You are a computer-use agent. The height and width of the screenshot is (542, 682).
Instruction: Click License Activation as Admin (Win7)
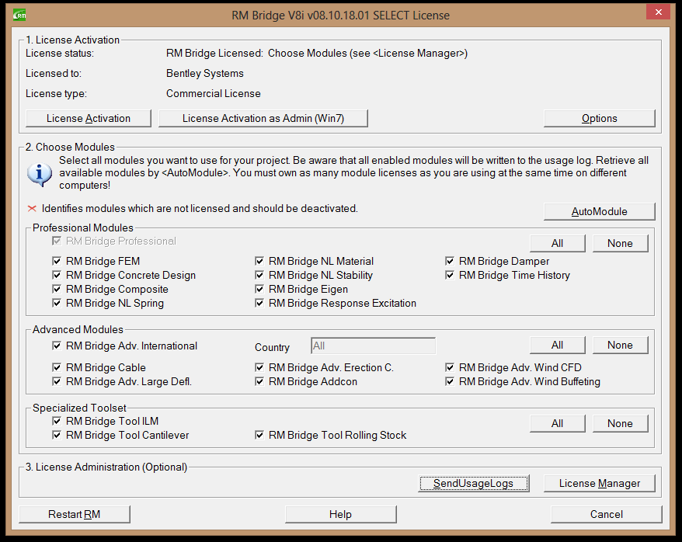[263, 118]
